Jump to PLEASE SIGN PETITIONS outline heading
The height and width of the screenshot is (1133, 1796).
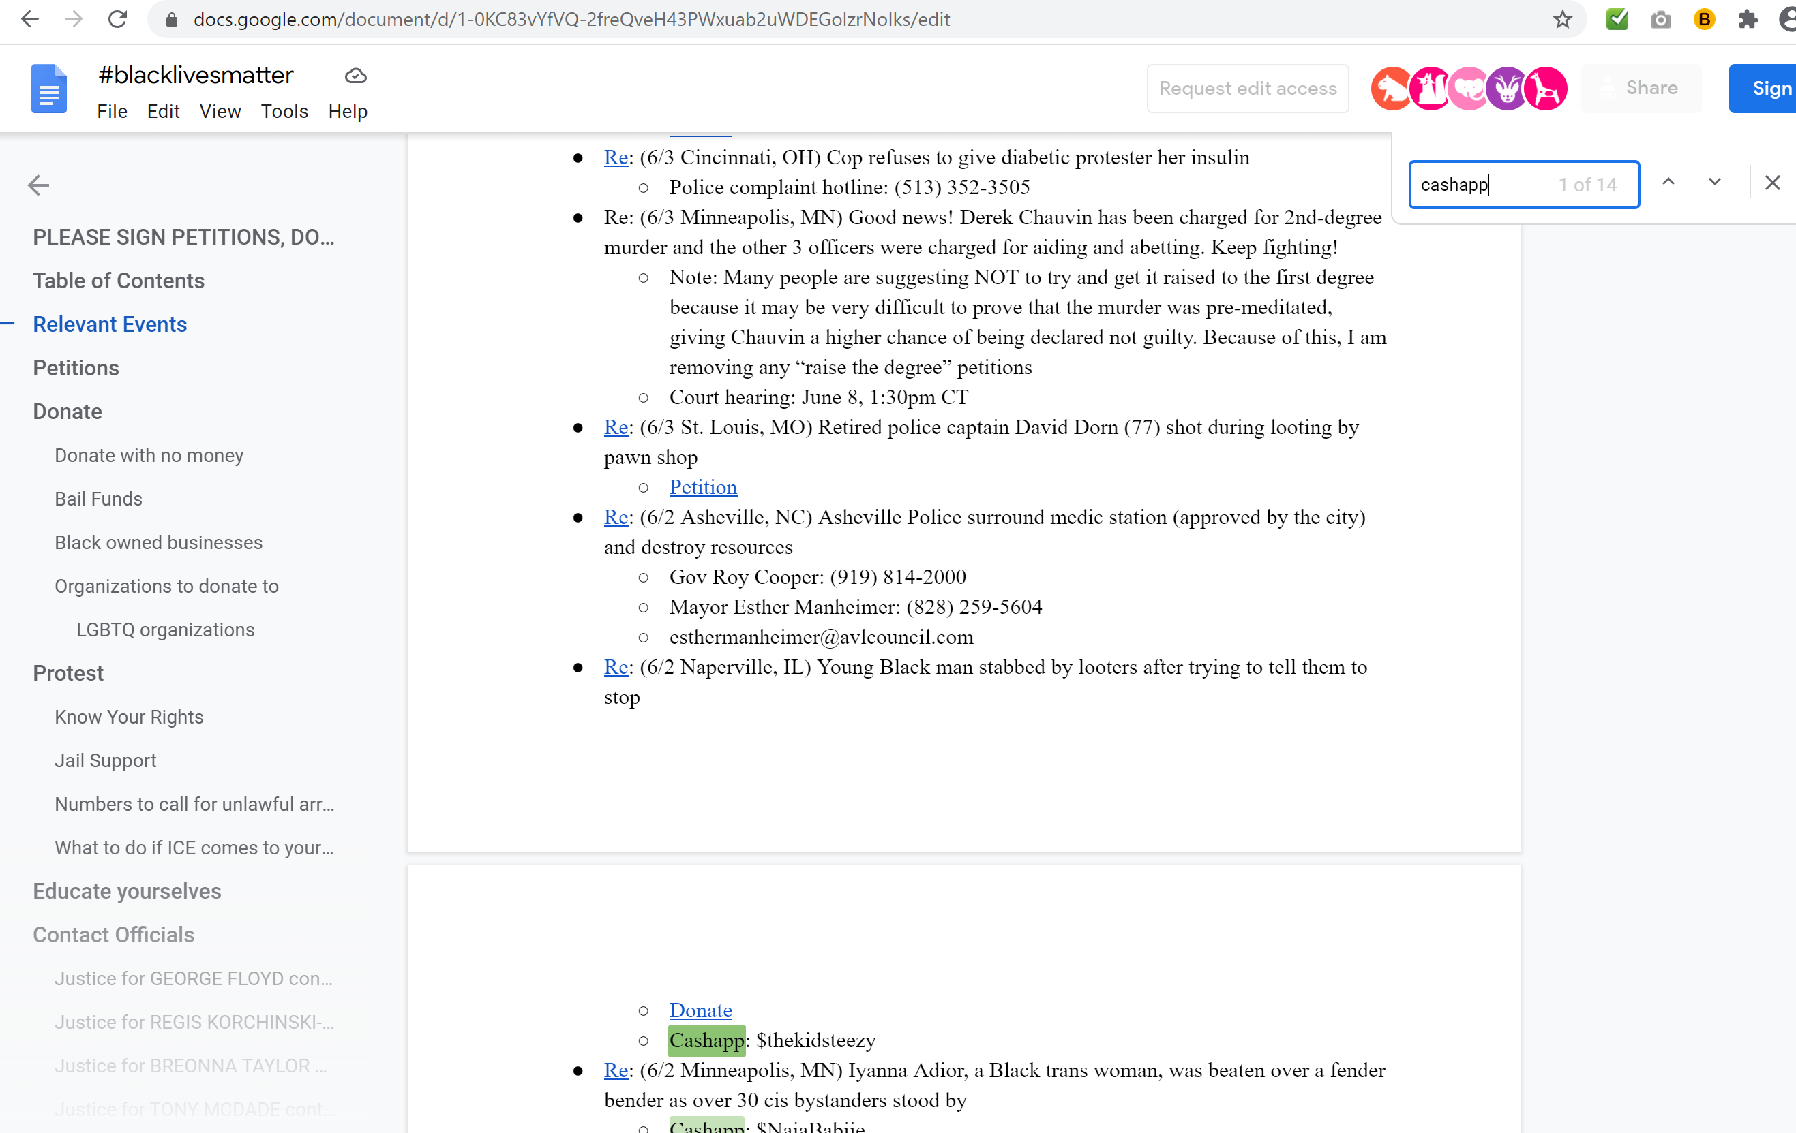pos(183,237)
